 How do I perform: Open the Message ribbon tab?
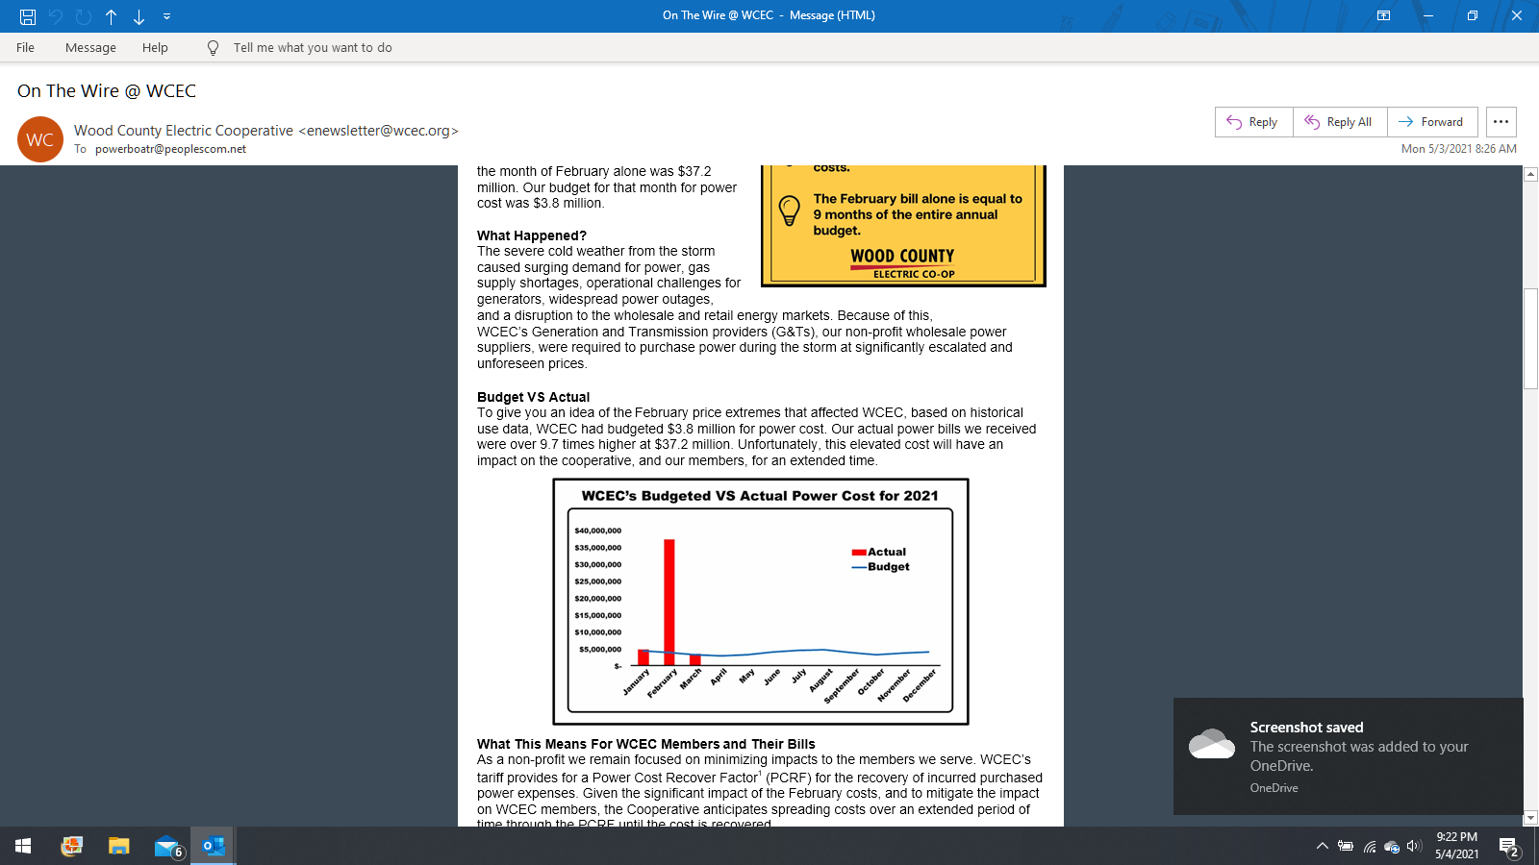click(x=90, y=47)
